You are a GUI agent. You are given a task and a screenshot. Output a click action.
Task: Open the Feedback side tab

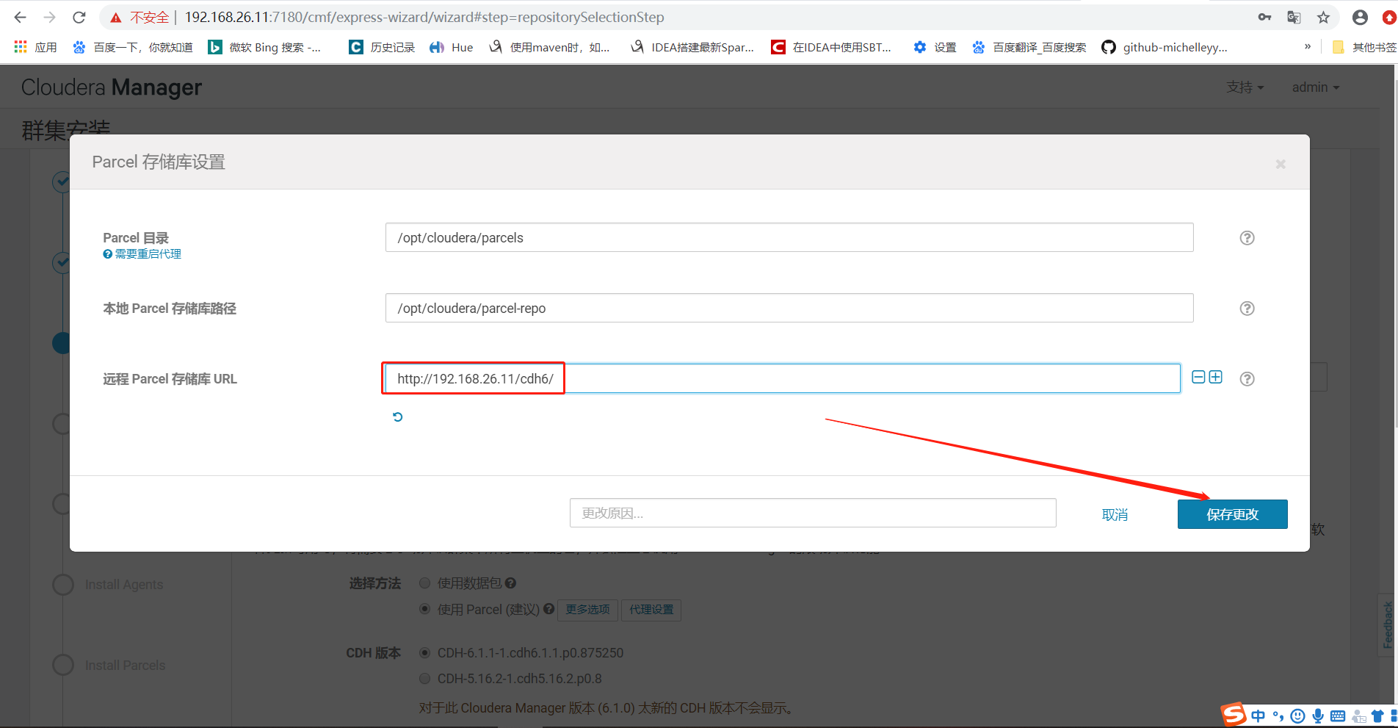tap(1386, 624)
